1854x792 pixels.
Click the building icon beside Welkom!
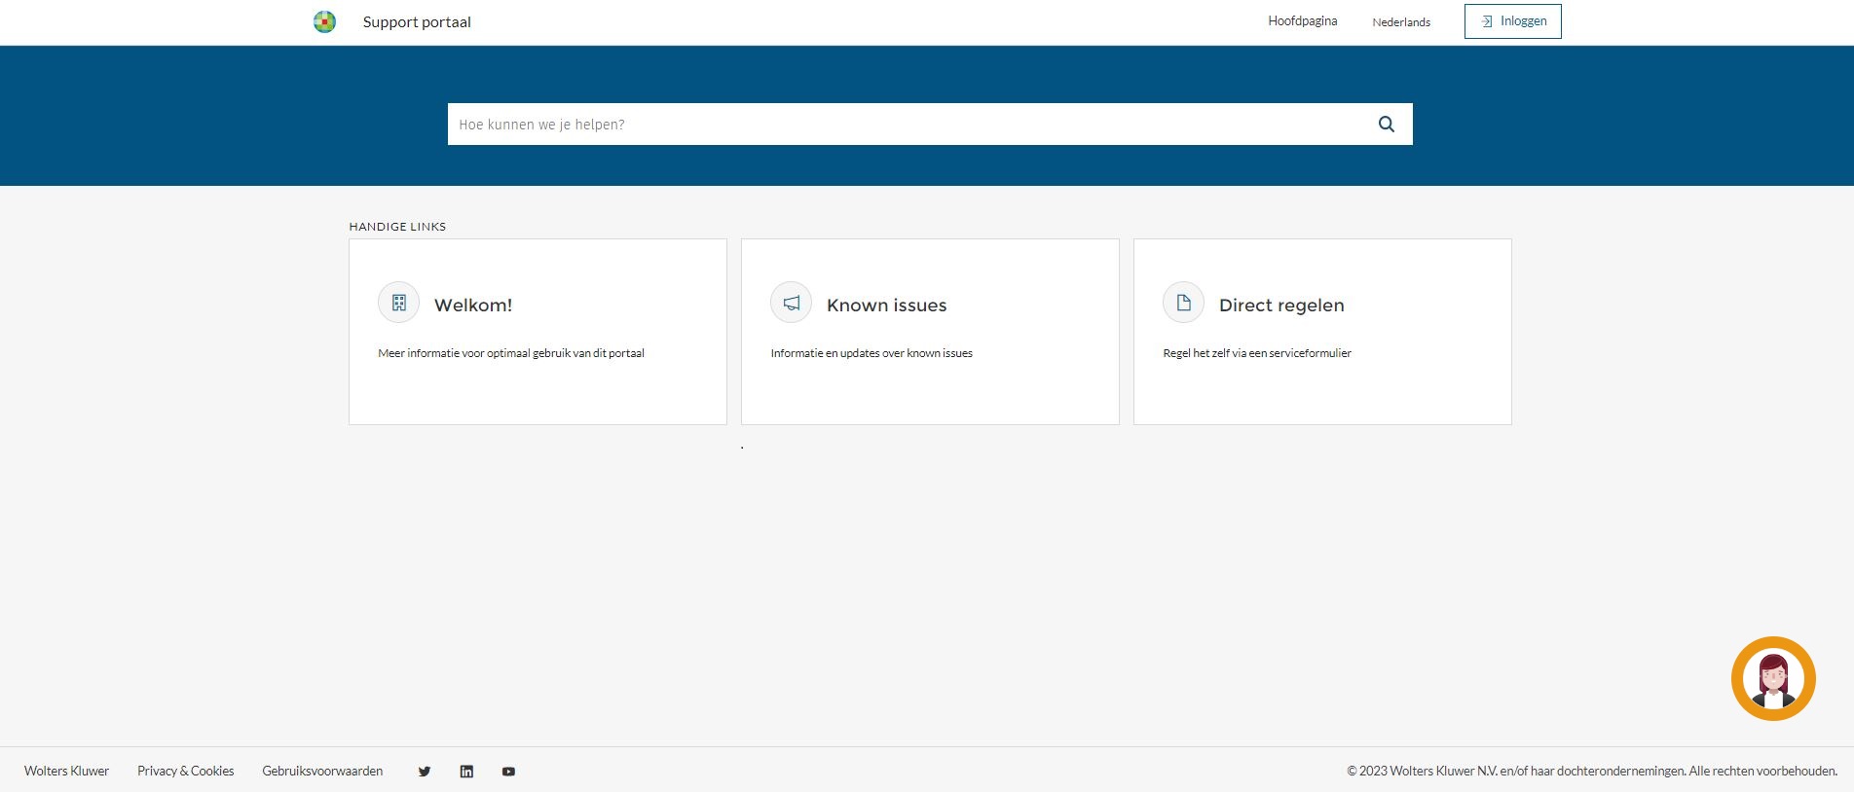click(399, 303)
